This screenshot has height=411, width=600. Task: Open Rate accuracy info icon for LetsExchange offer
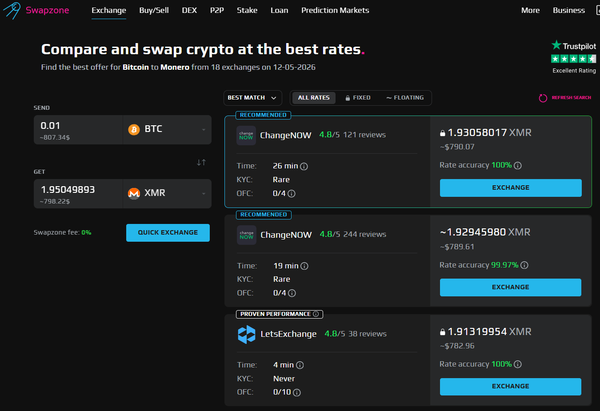click(x=518, y=364)
